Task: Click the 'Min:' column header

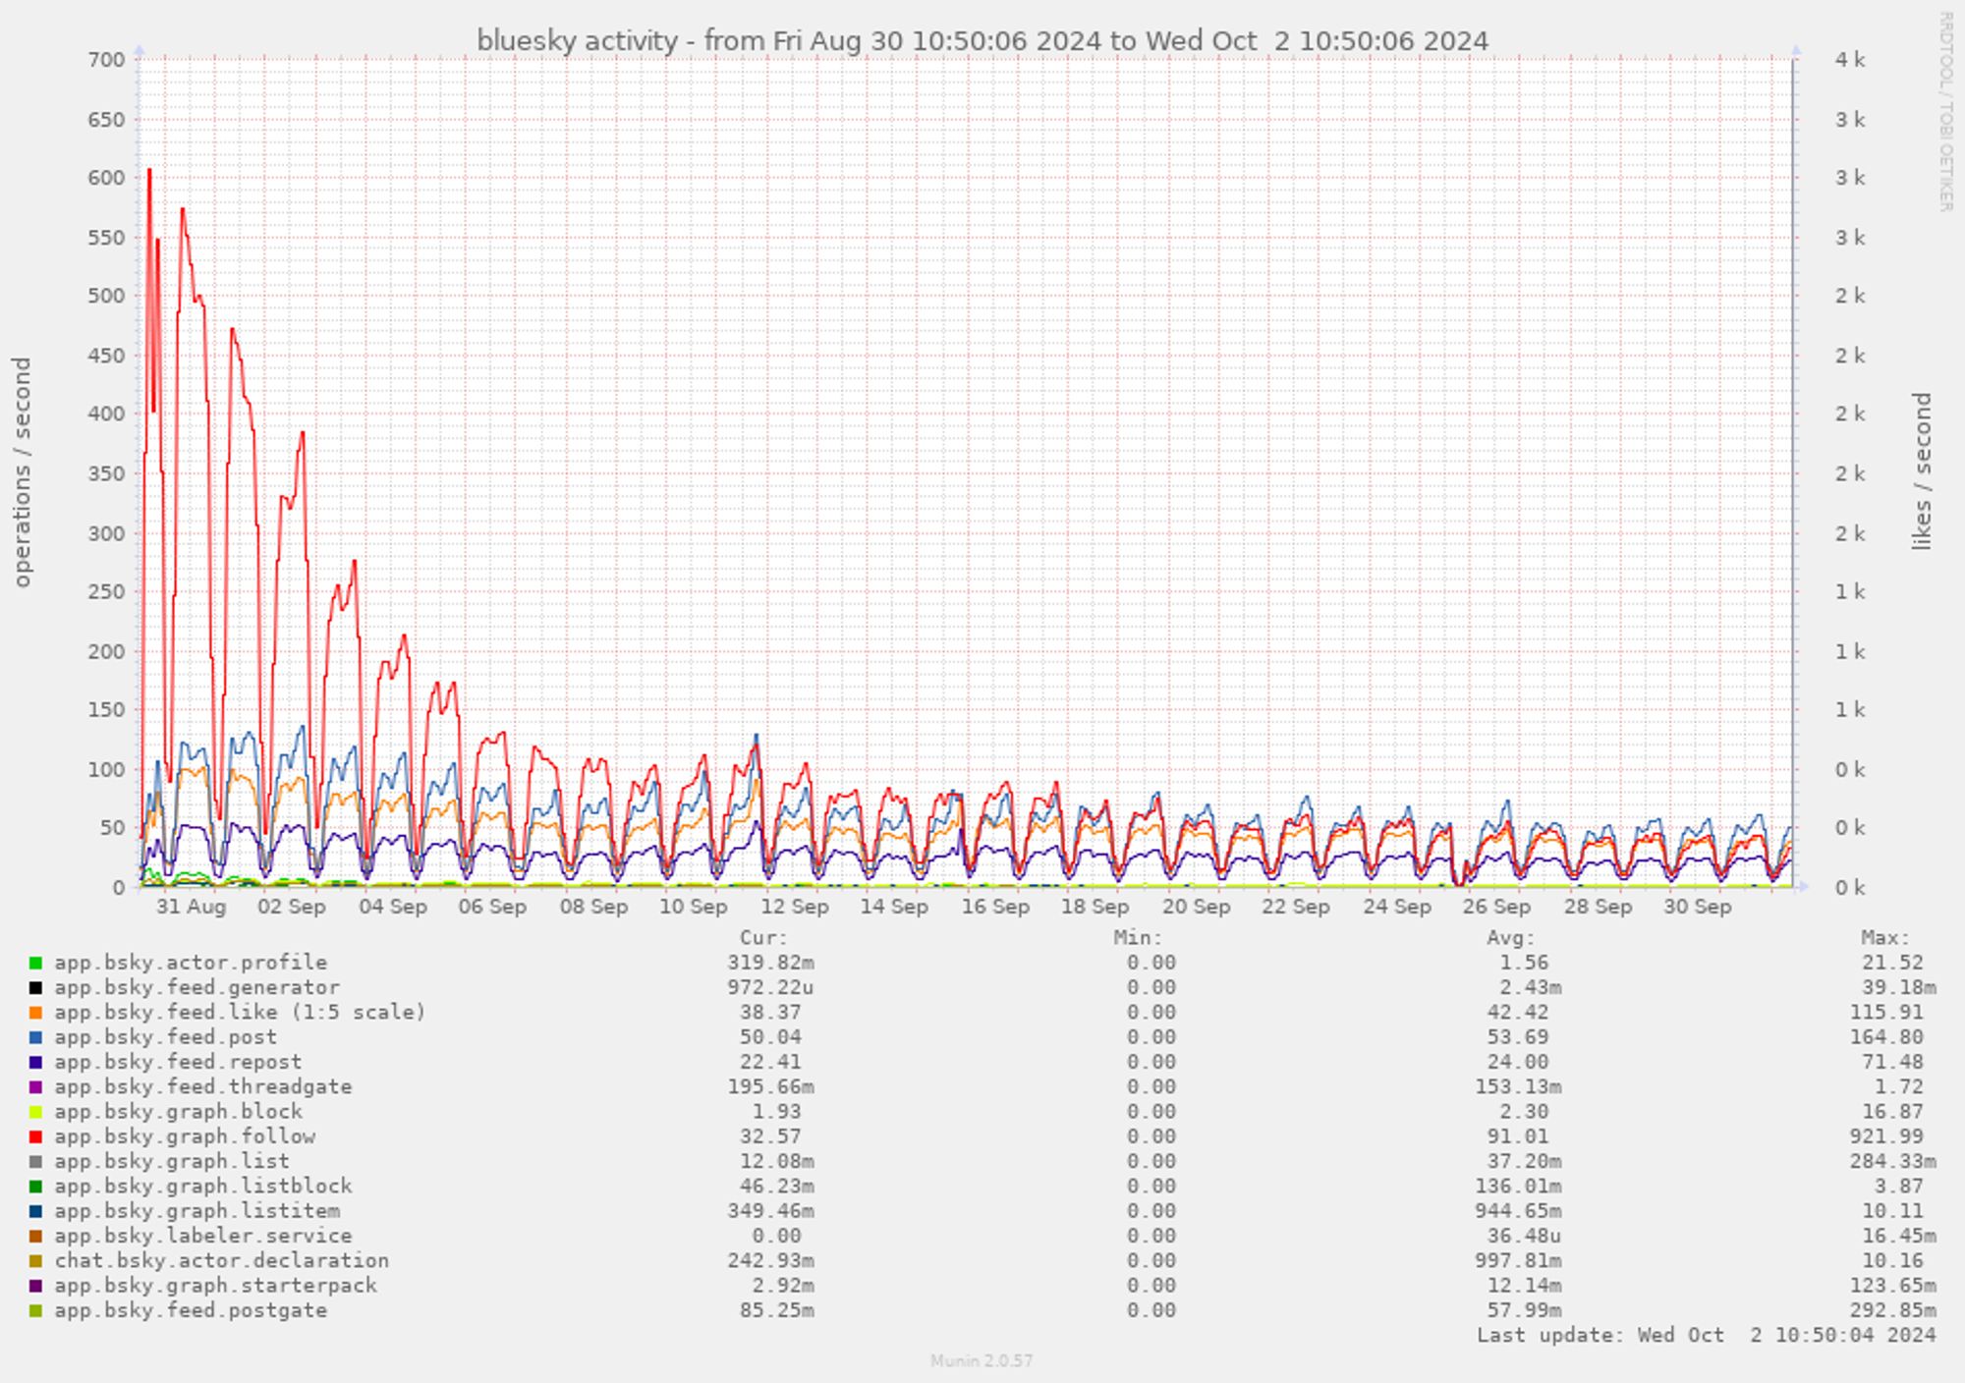Action: pos(1138,938)
